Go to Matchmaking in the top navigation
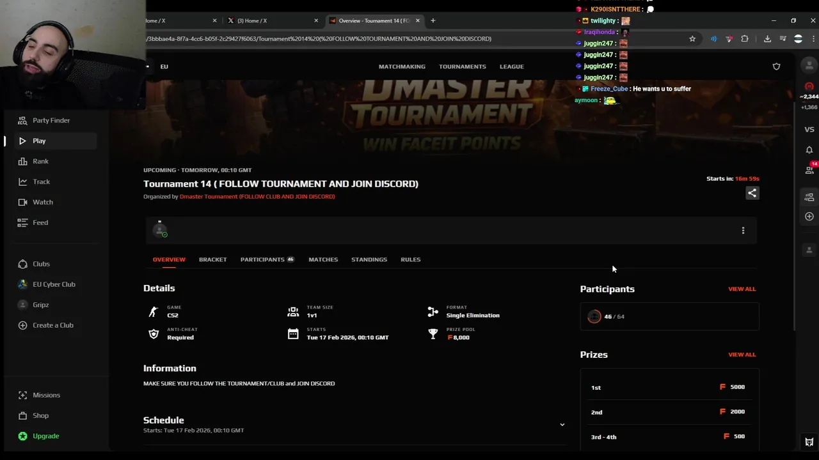 [402, 66]
